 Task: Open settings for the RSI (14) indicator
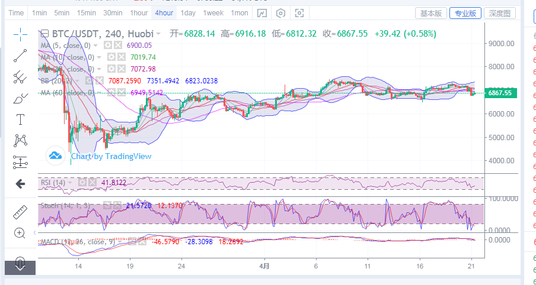(82, 183)
